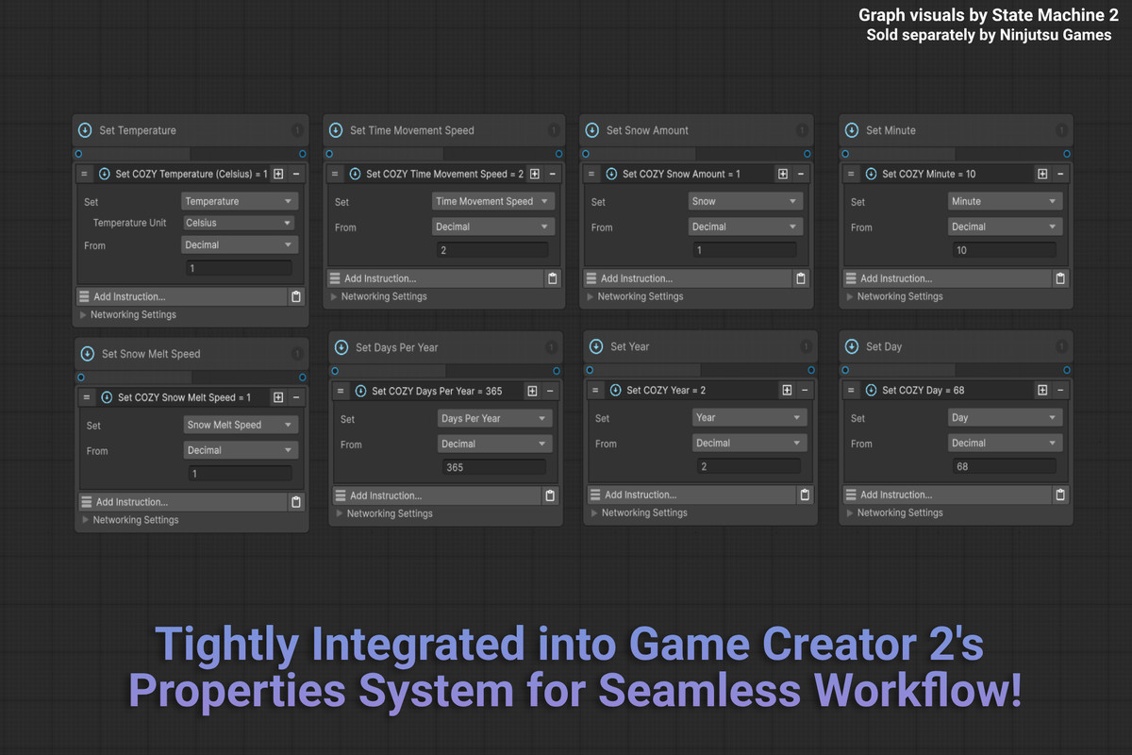Click the arrow icon in Set Day node header

[x=851, y=346]
